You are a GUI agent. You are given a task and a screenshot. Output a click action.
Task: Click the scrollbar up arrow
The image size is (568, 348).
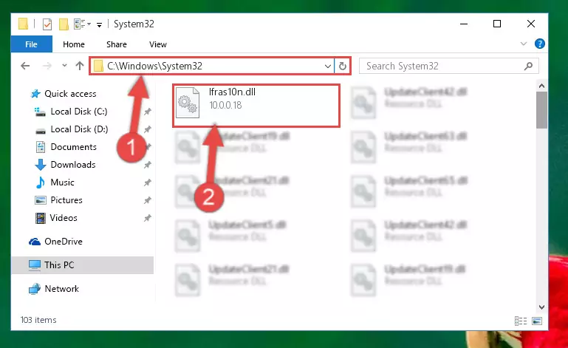(541, 86)
